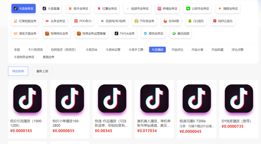Select the 作品收藏 filter
This screenshot has width=261, height=144.
tap(217, 50)
